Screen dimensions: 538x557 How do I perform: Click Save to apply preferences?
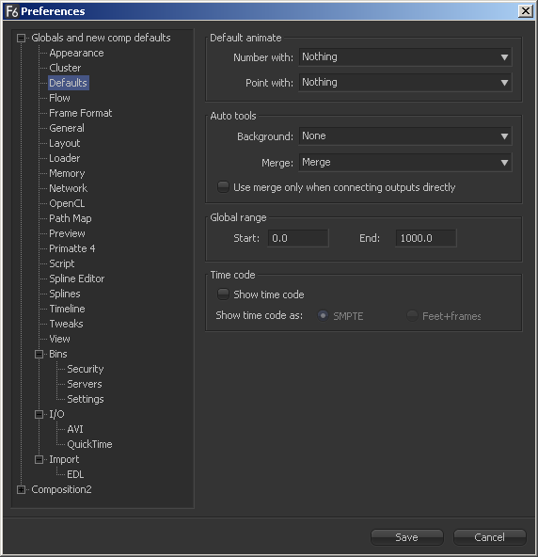(407, 537)
